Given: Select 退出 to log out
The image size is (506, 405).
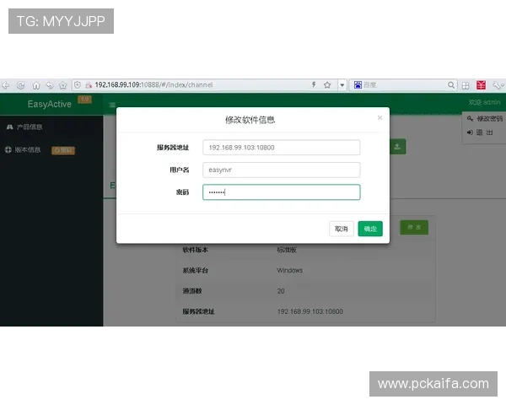Looking at the screenshot, I should pyautogui.click(x=480, y=132).
